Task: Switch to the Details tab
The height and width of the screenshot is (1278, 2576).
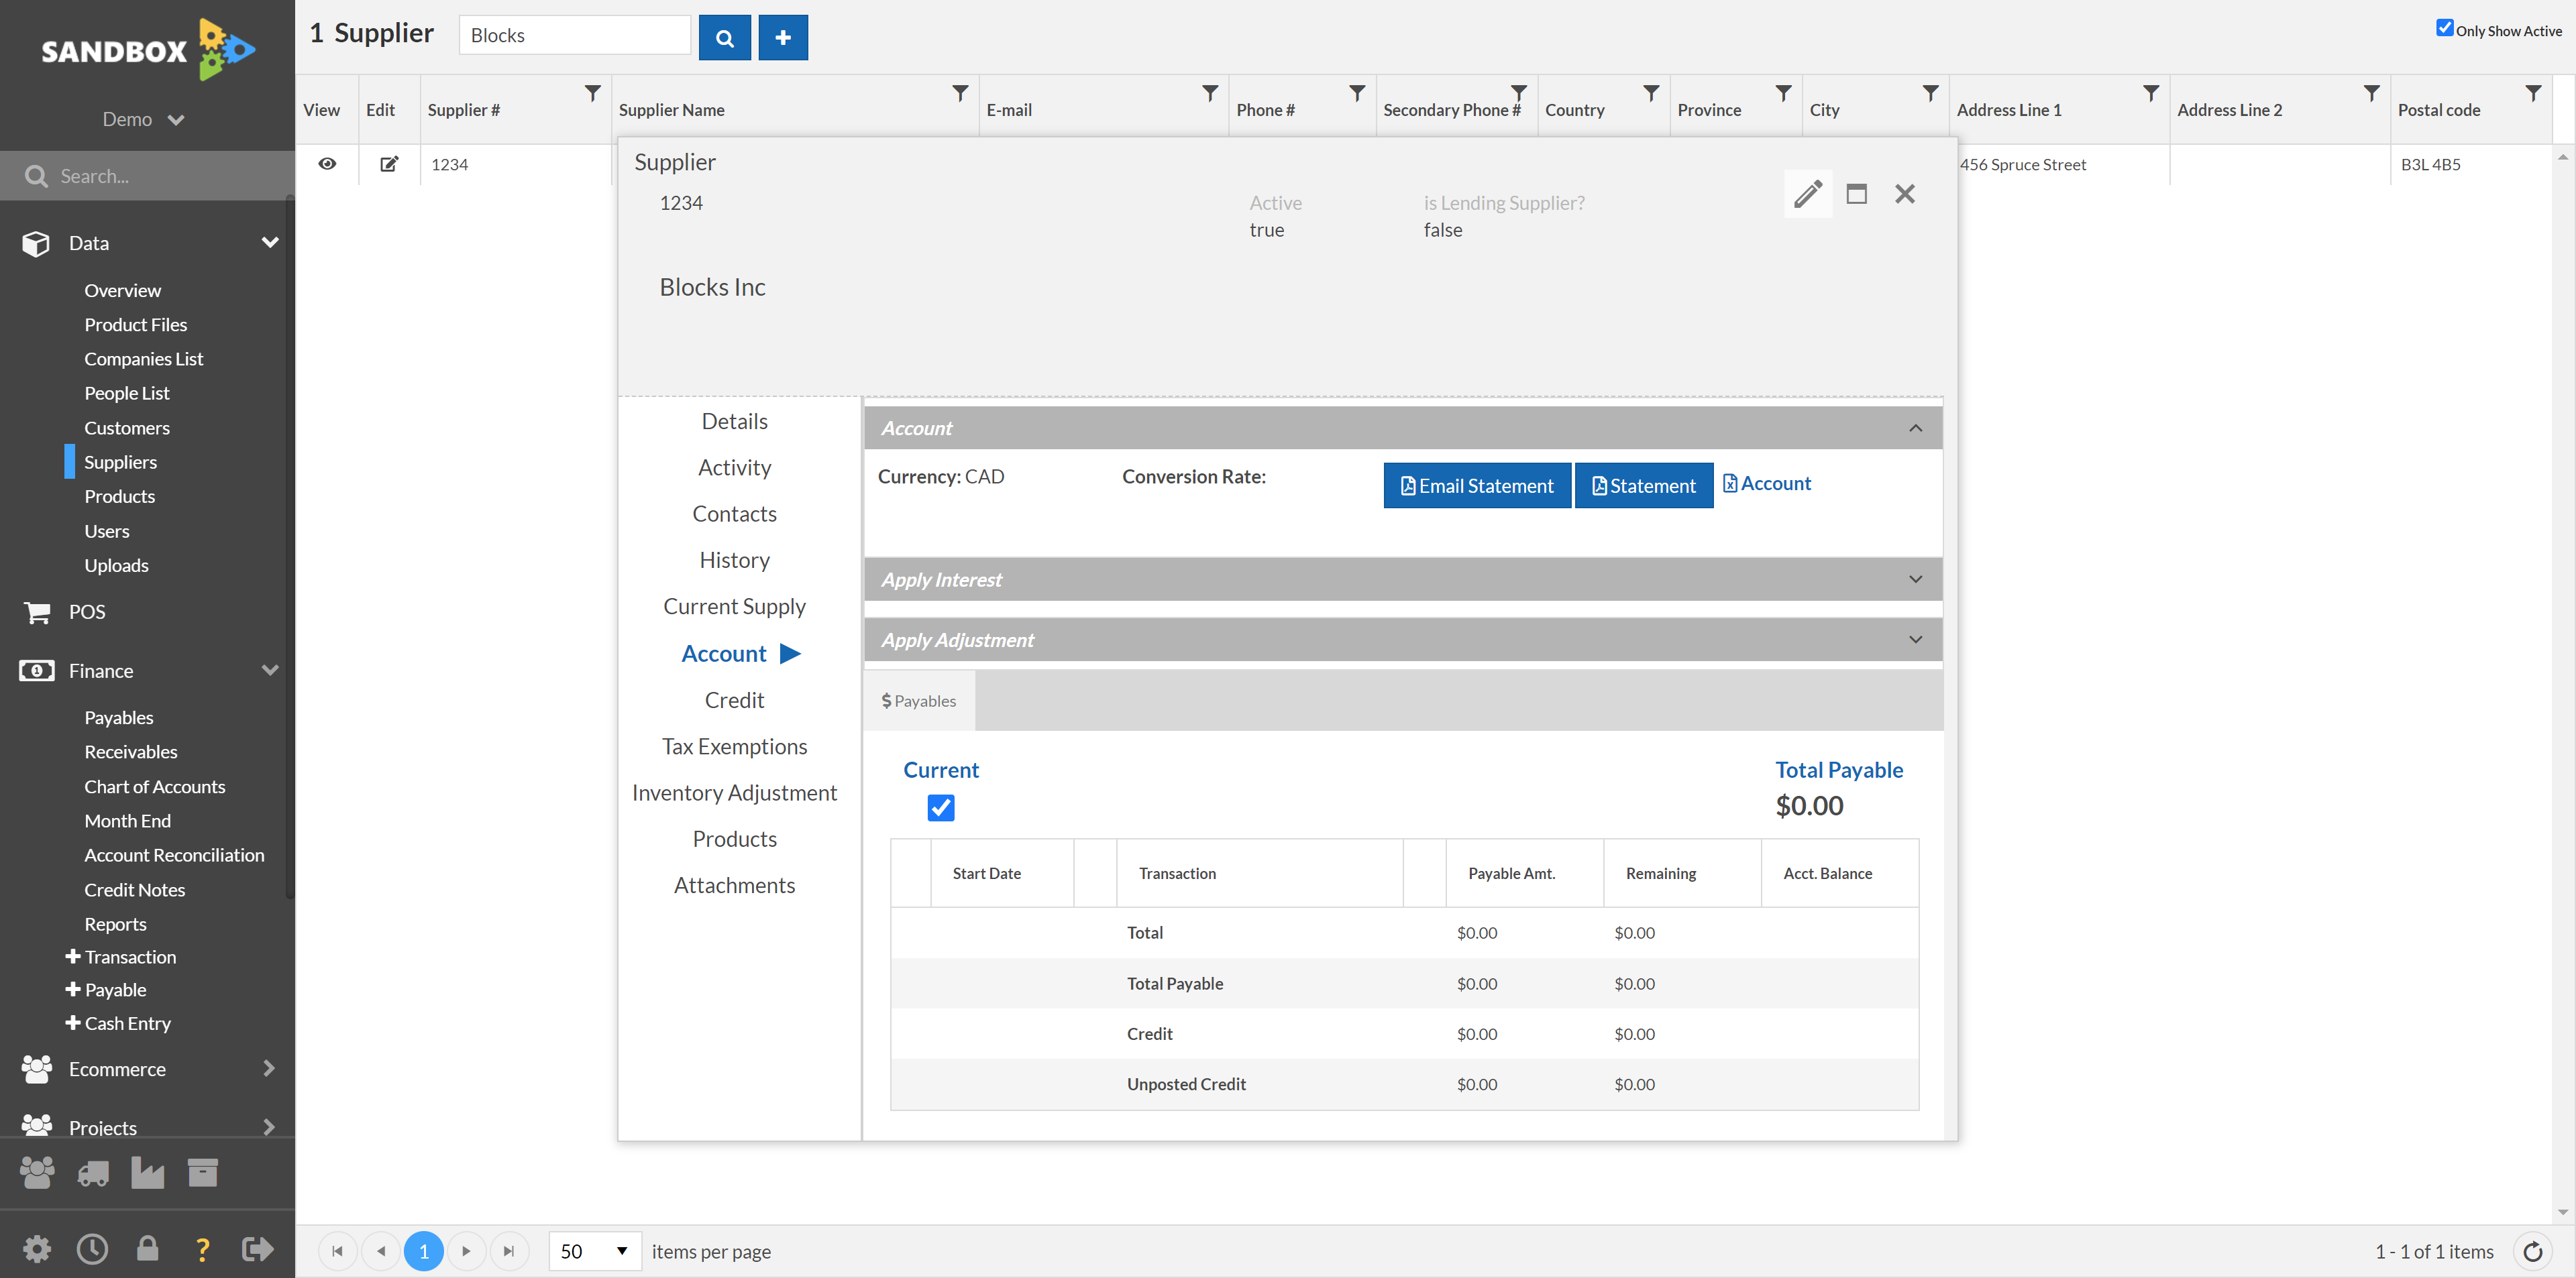Action: point(734,422)
